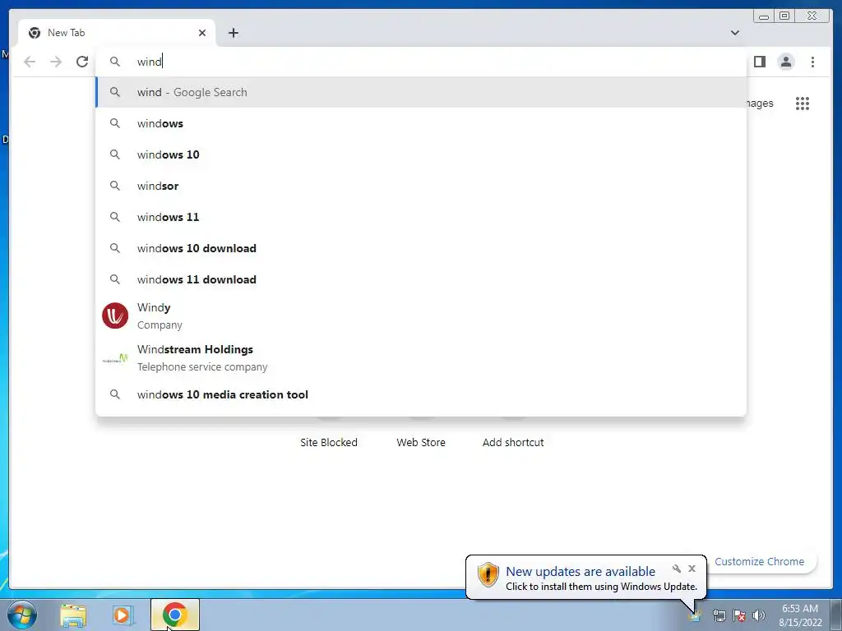
Task: Click the Windy red logo icon
Action: (115, 315)
